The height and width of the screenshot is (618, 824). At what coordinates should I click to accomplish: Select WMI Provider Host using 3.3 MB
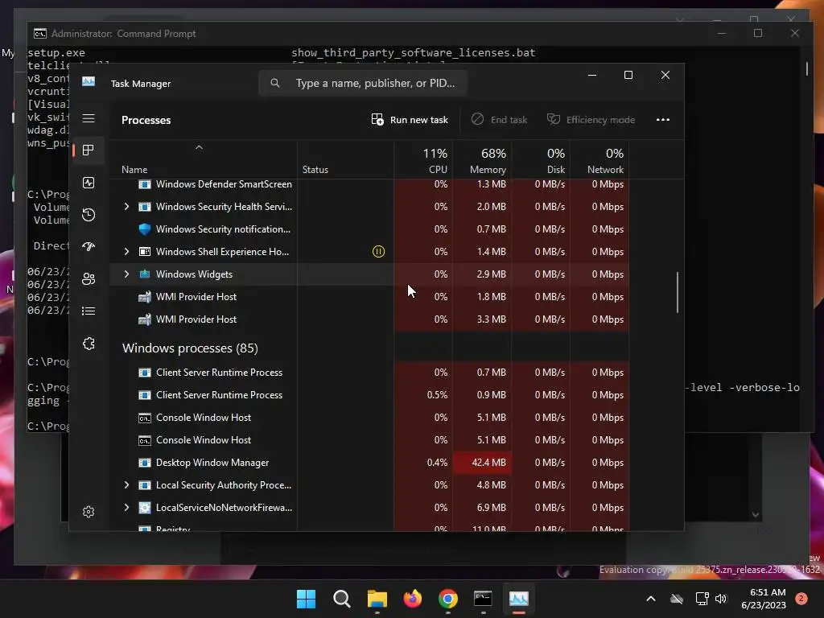point(369,319)
